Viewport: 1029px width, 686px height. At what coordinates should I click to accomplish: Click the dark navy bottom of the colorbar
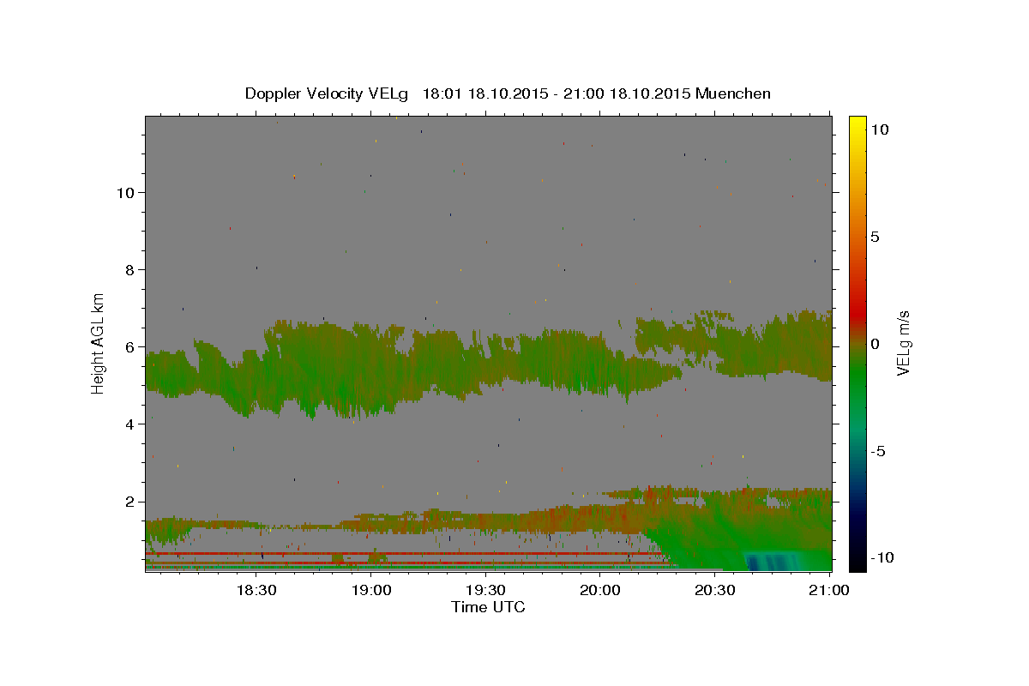coord(857,553)
